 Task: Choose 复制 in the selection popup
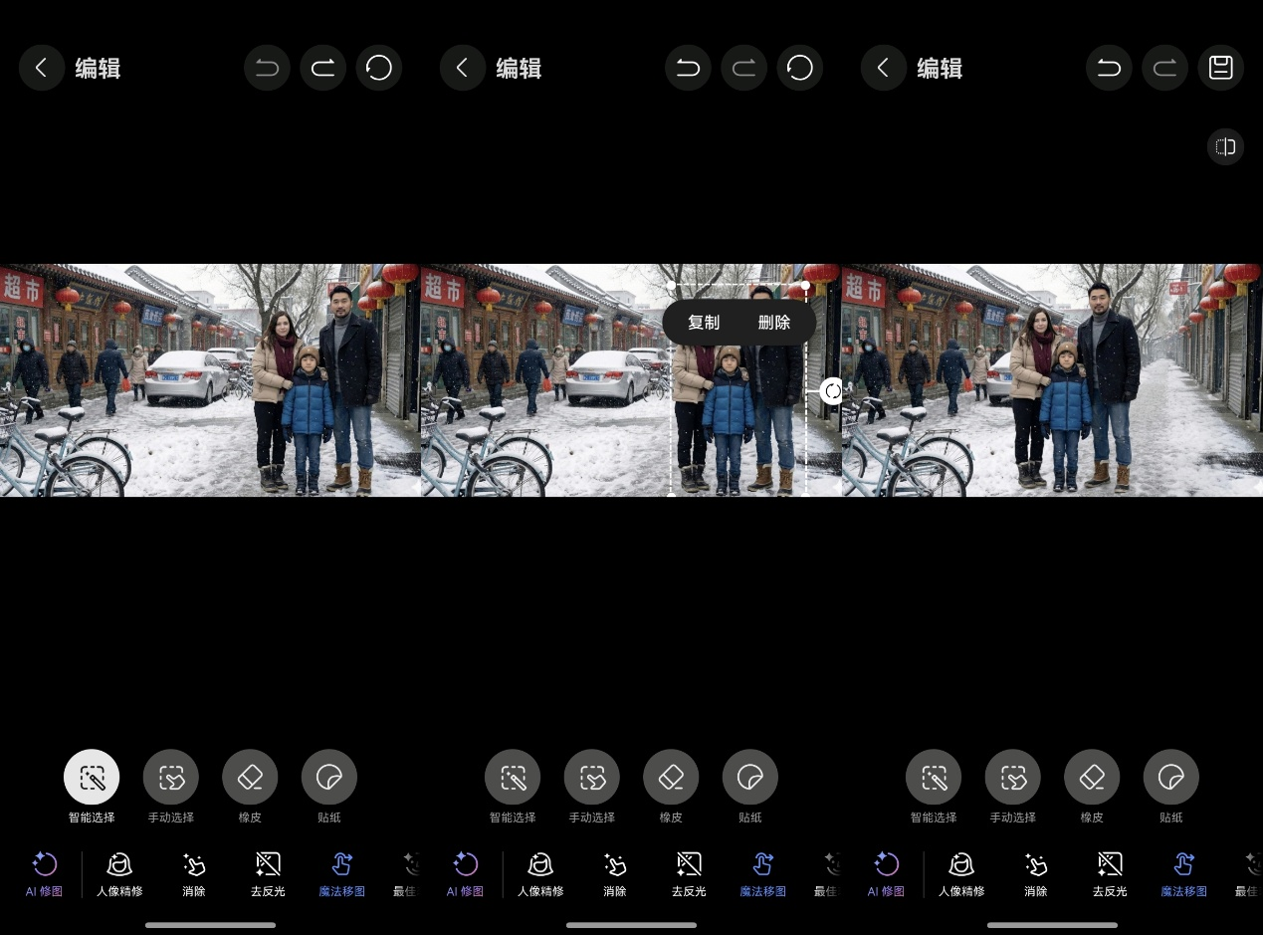[x=704, y=323]
